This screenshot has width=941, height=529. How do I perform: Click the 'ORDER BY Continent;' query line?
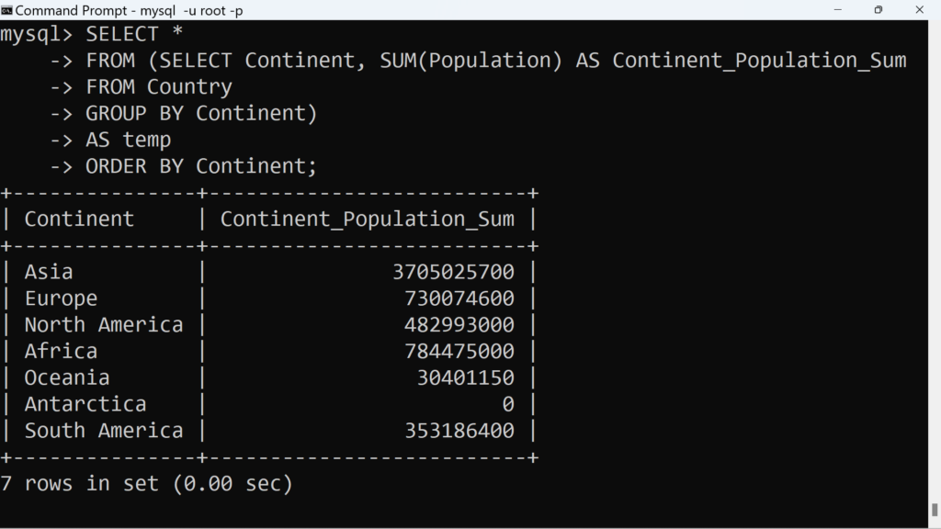click(x=201, y=166)
